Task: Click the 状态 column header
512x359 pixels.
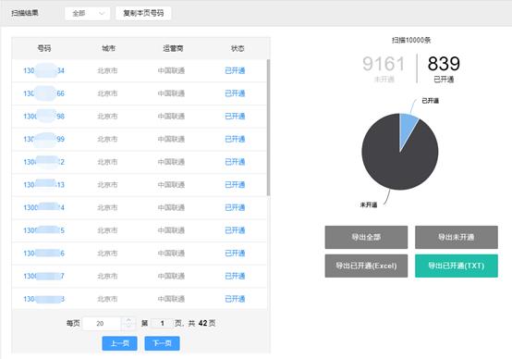Action: point(238,48)
